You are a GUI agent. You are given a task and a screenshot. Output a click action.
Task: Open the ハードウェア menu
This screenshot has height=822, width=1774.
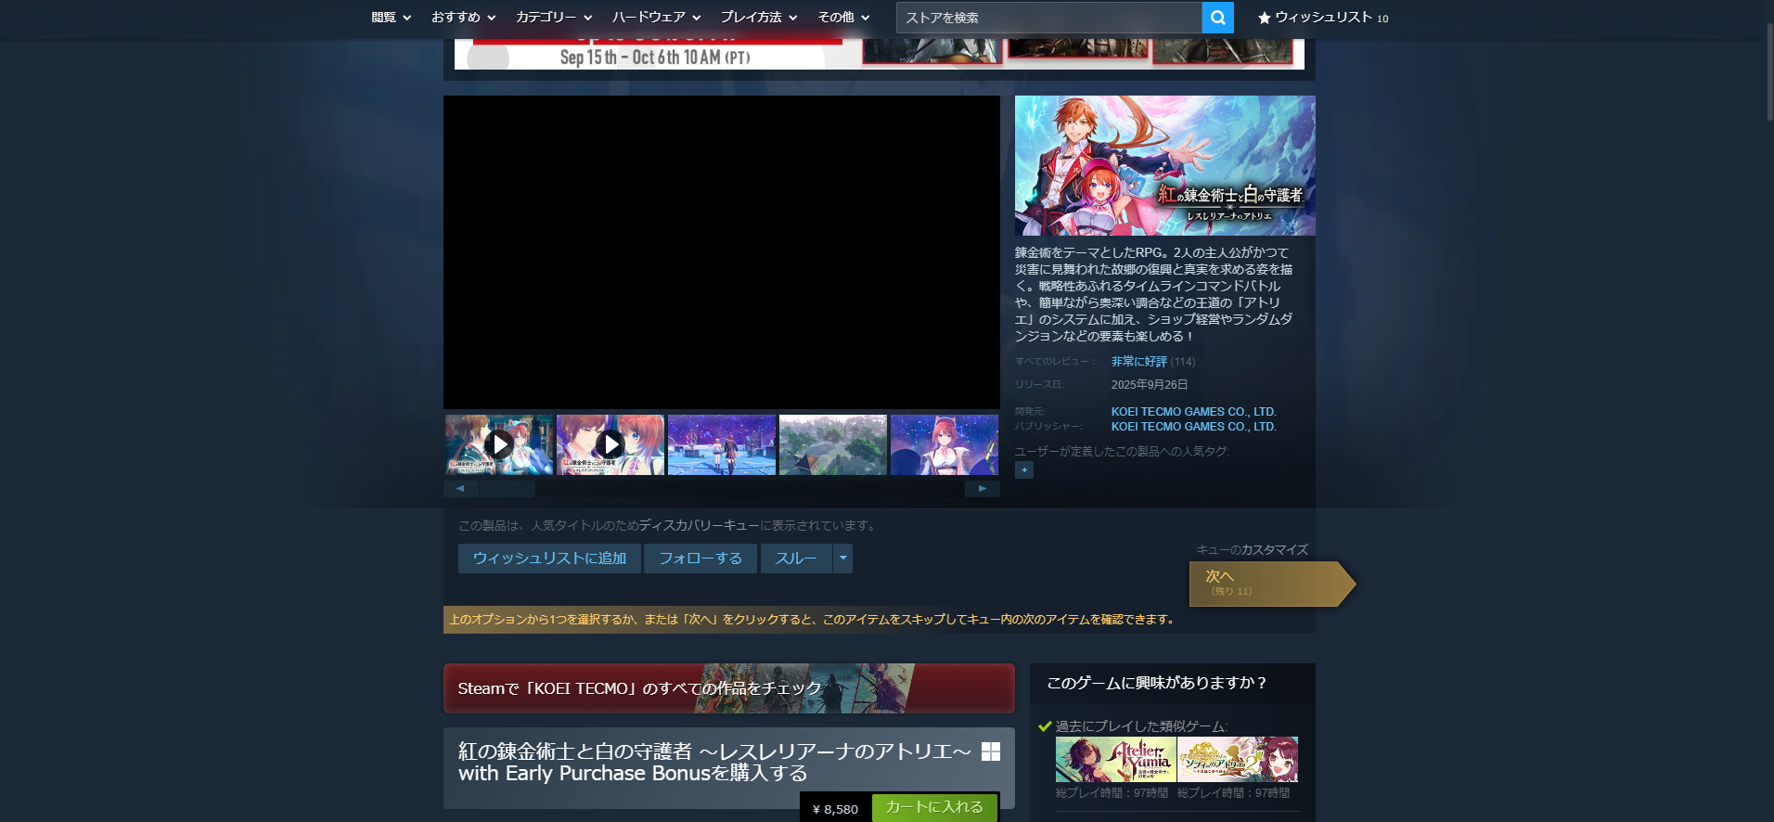pos(656,18)
